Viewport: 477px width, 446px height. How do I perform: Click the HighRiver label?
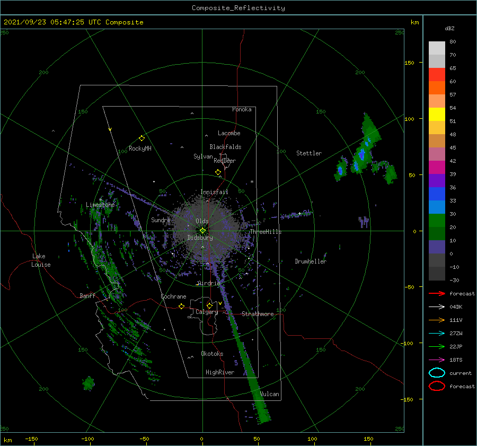click(220, 372)
